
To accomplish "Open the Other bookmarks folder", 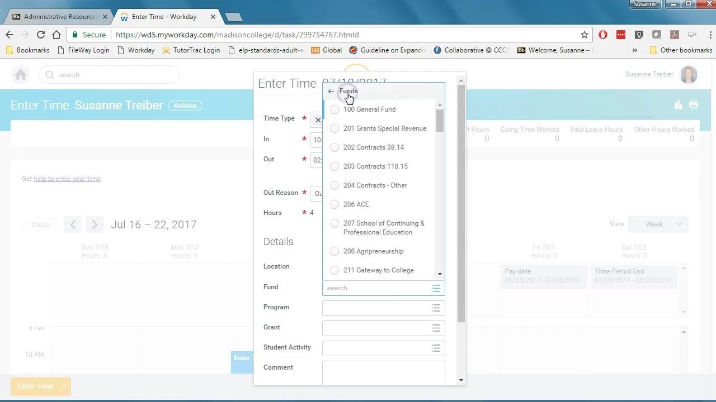I will tap(680, 50).
